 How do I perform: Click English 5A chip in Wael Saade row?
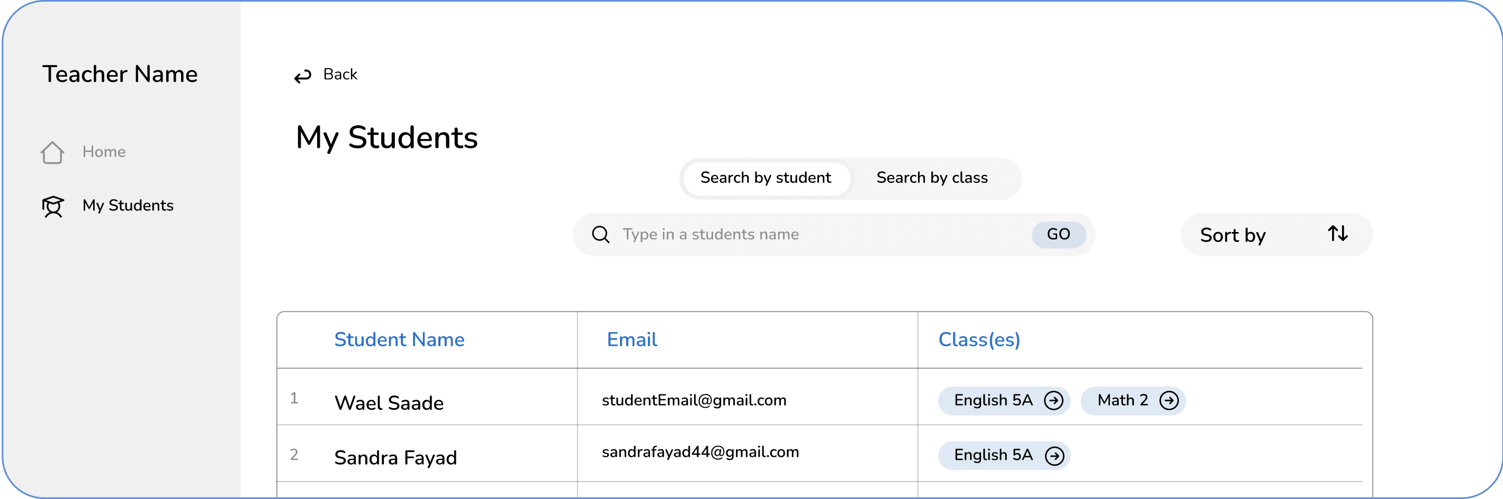pos(1004,401)
